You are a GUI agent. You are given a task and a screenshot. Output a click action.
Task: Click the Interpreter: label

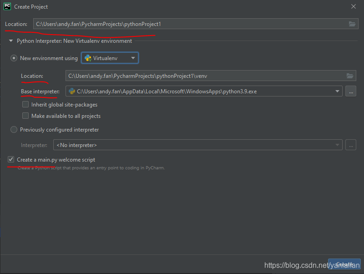(x=34, y=145)
